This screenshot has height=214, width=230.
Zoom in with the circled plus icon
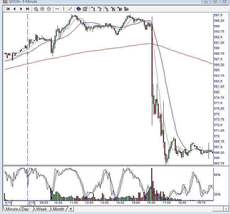(42, 9)
